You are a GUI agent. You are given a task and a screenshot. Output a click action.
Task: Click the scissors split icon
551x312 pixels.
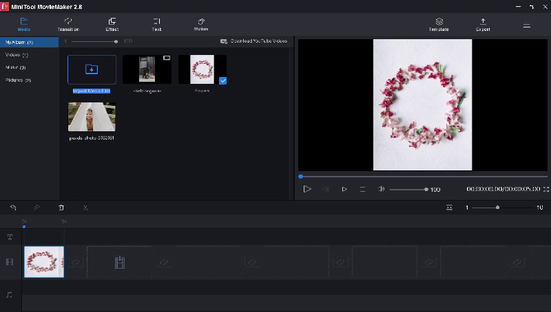point(85,208)
